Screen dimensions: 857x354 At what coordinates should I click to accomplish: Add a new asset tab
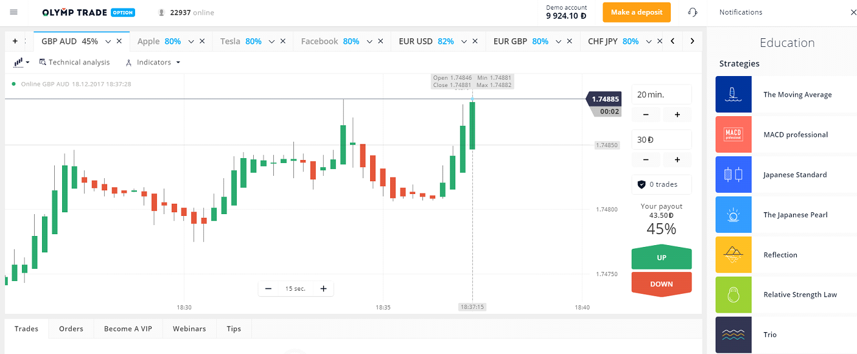click(15, 41)
